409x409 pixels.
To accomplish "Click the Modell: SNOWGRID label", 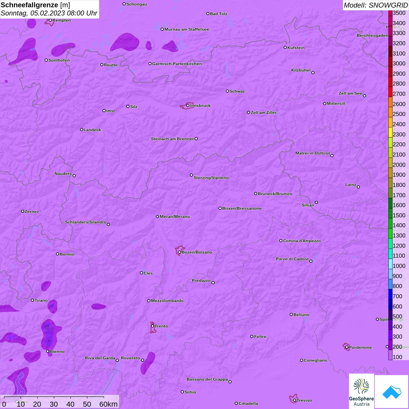I will 376,5.
